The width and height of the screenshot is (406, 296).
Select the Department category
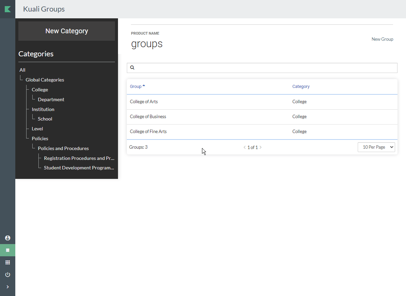point(51,99)
